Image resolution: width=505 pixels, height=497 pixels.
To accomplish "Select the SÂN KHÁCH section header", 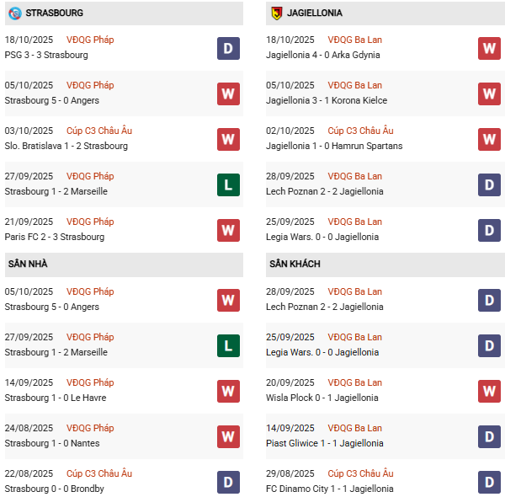I will pyautogui.click(x=295, y=265).
